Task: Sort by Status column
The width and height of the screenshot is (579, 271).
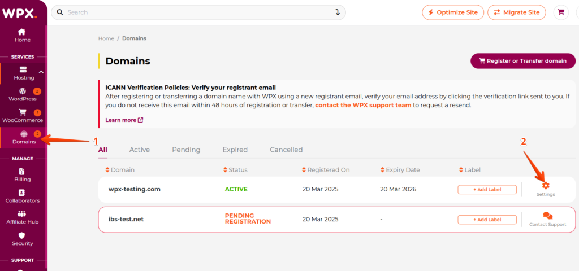Action: coord(235,170)
